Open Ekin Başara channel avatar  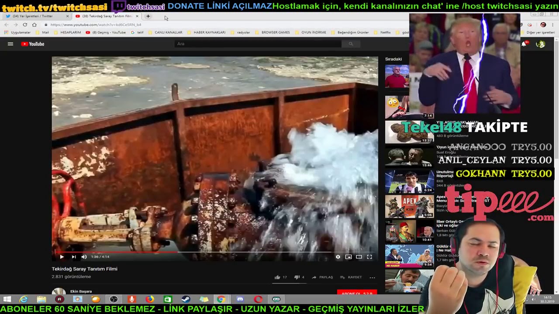pos(59,292)
